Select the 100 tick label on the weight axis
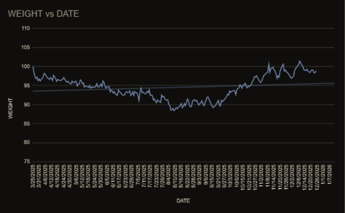Image resolution: width=345 pixels, height=213 pixels. 26,66
